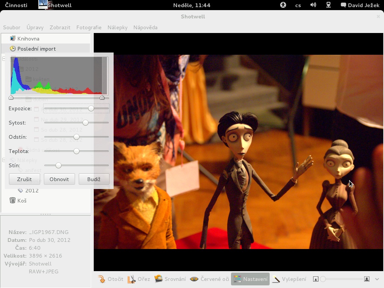Click the displayed photo of puppets
The width and height of the screenshot is (384, 288).
(238, 152)
